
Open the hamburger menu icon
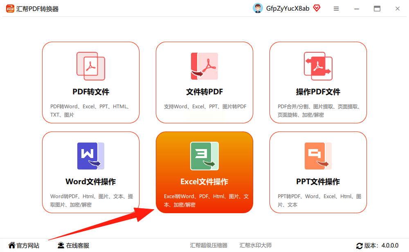(x=336, y=9)
